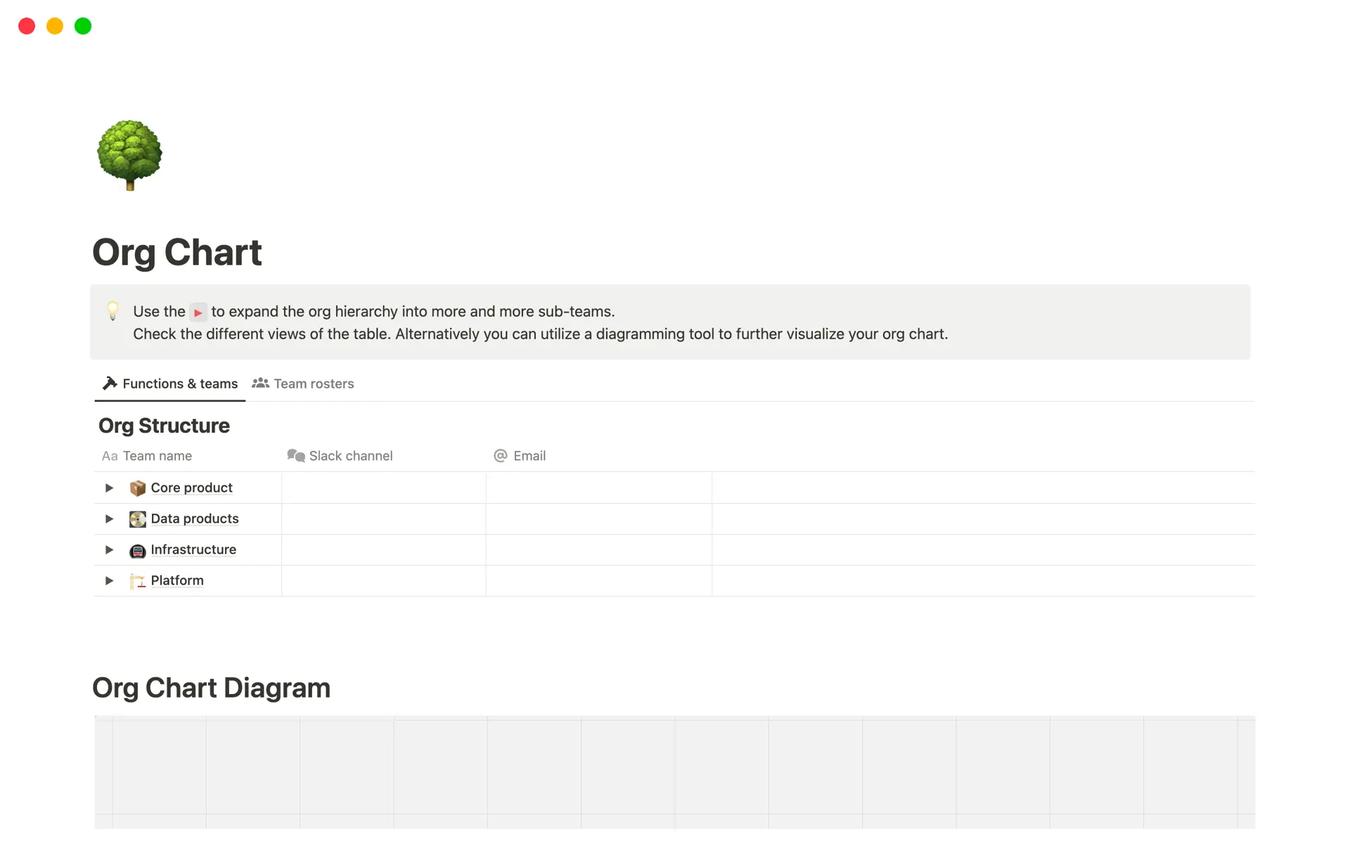This screenshot has height=843, width=1350.
Task: Click the lightbulb callout icon
Action: coord(112,311)
